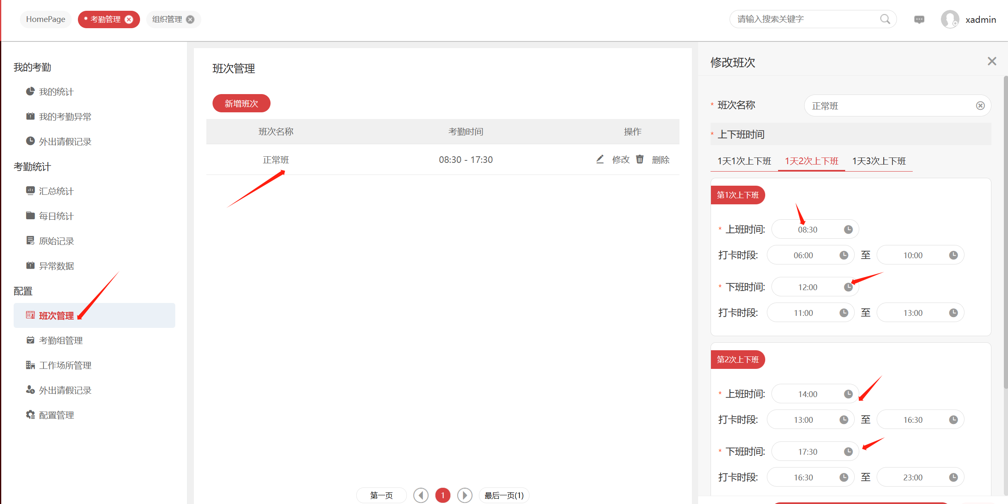Switch to 1天1次上下班 tab

744,161
